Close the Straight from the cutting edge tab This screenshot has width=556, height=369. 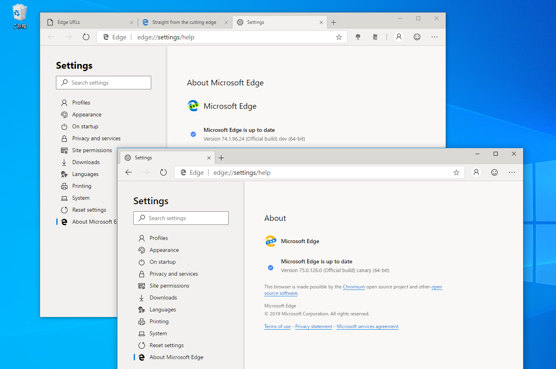pyautogui.click(x=226, y=22)
